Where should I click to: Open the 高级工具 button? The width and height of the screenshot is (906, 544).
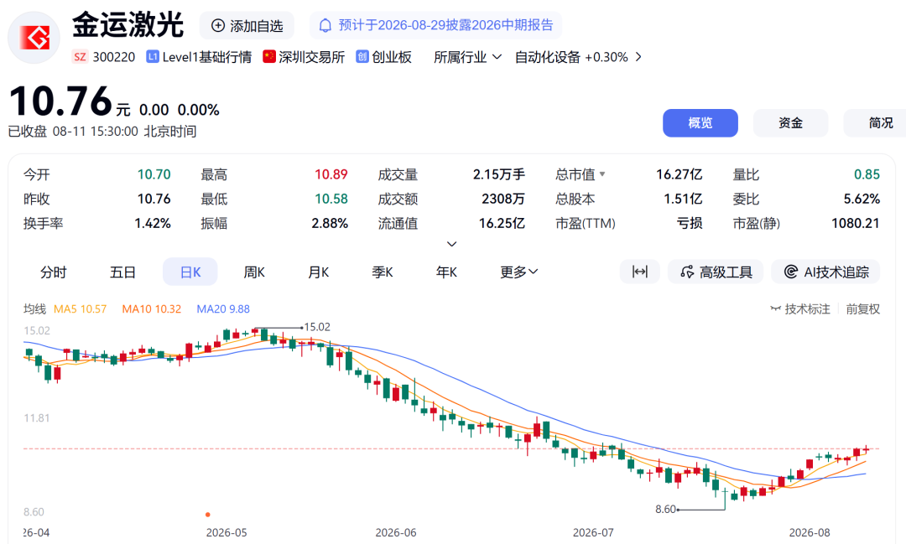[716, 272]
